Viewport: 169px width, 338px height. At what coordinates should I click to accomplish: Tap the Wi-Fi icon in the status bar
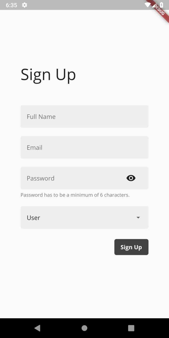coord(147,5)
